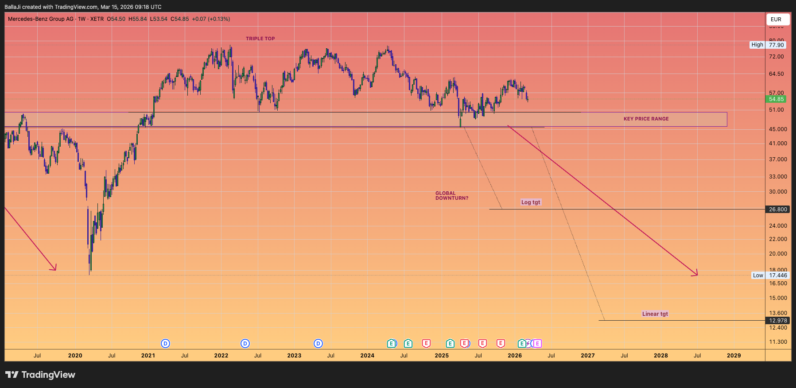The image size is (796, 388).
Task: Click the Low 17.446 price label
Action: [770, 275]
